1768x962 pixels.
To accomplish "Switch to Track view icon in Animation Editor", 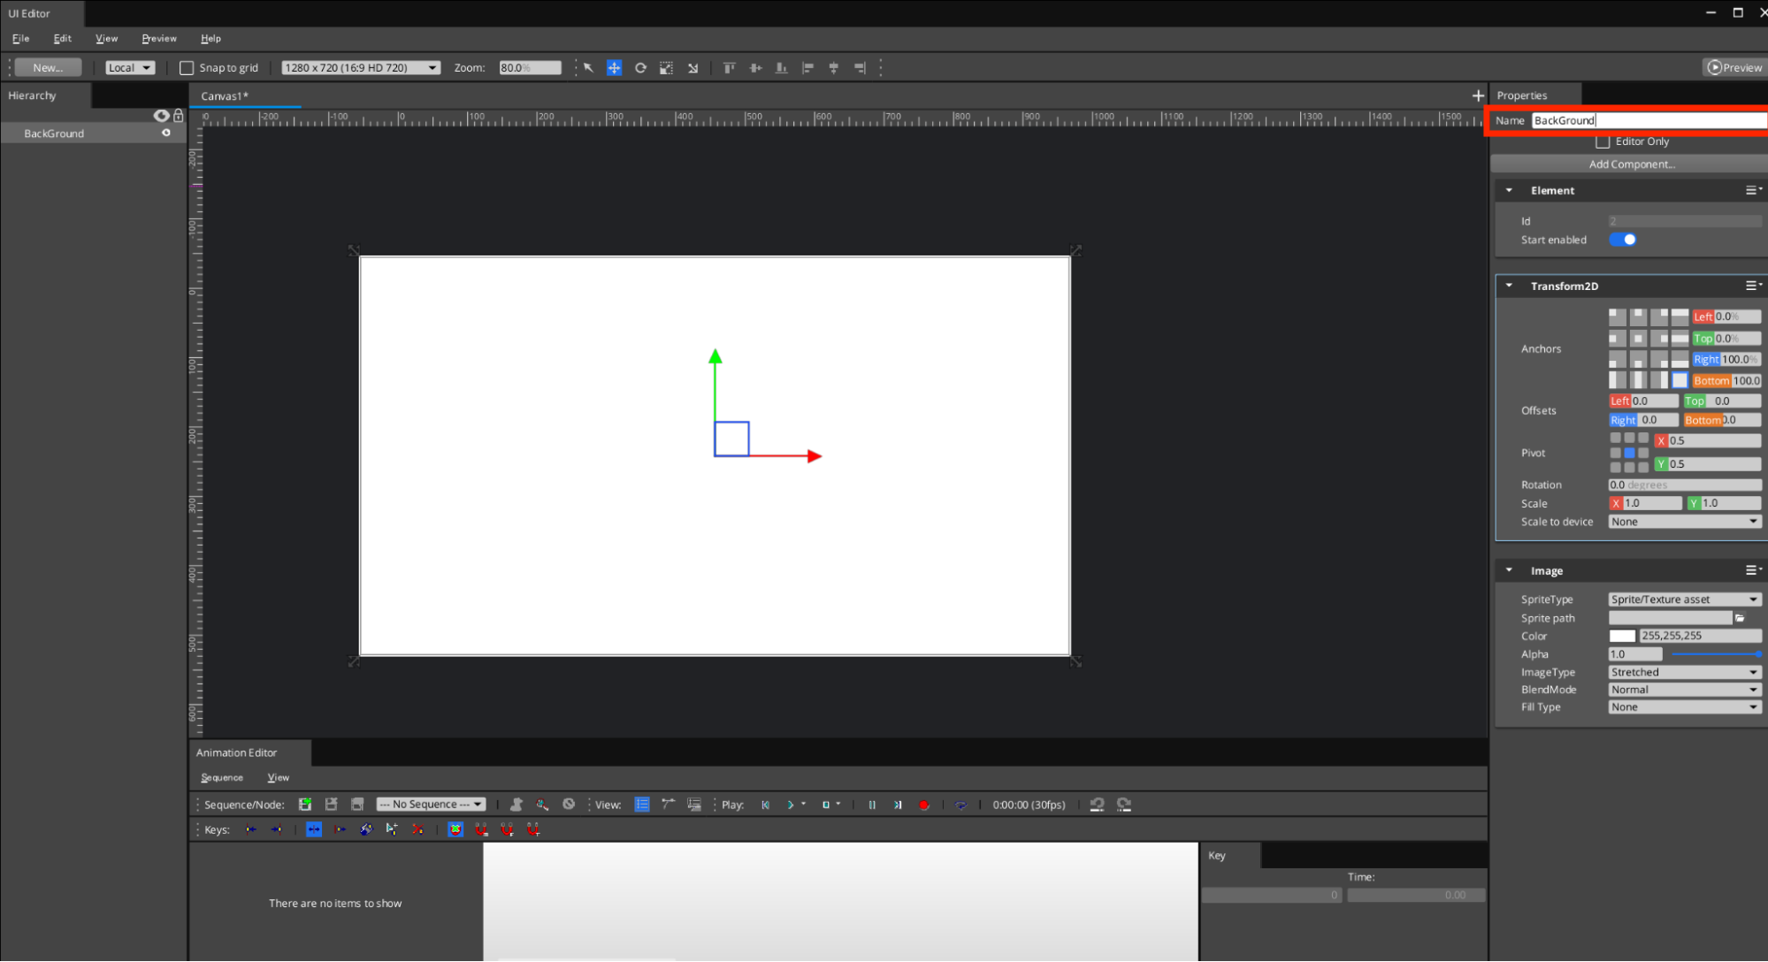I will (x=642, y=804).
